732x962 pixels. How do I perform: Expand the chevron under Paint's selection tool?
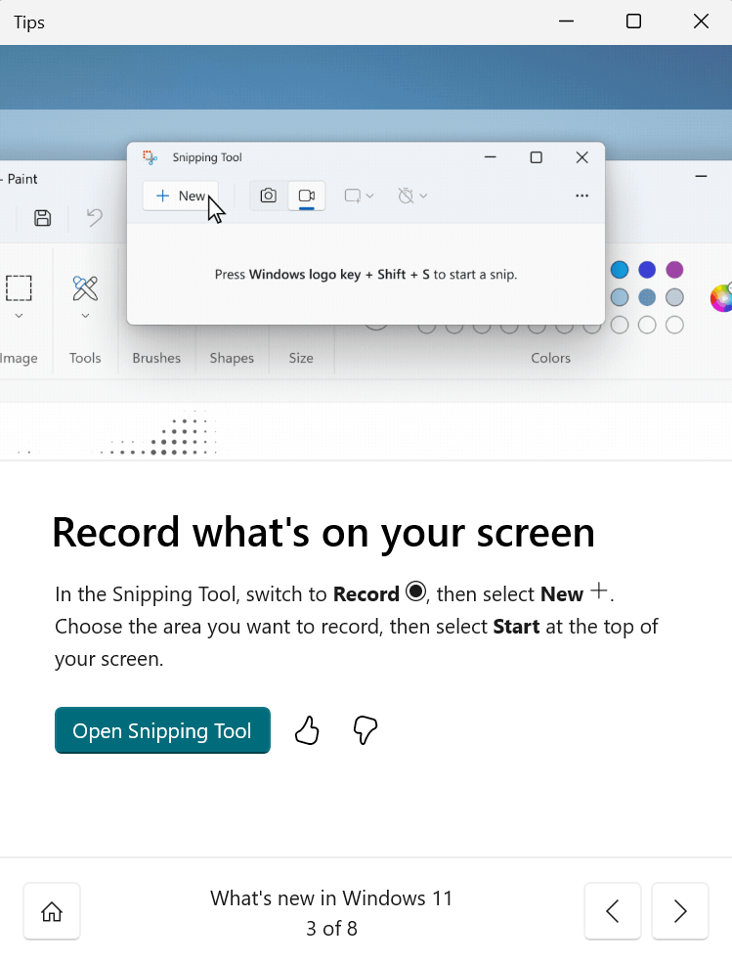19,316
